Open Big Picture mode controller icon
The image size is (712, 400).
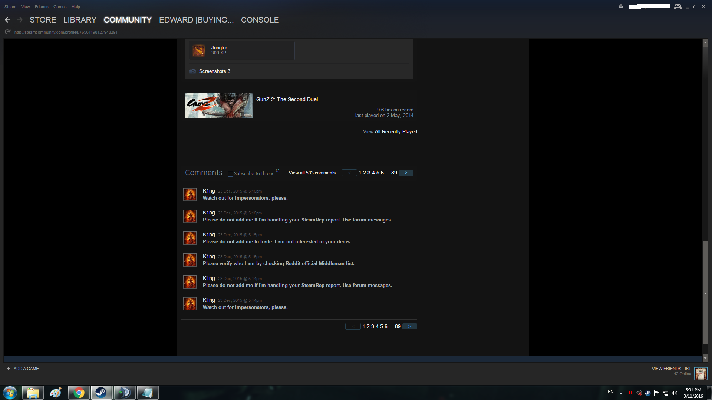coord(678,6)
